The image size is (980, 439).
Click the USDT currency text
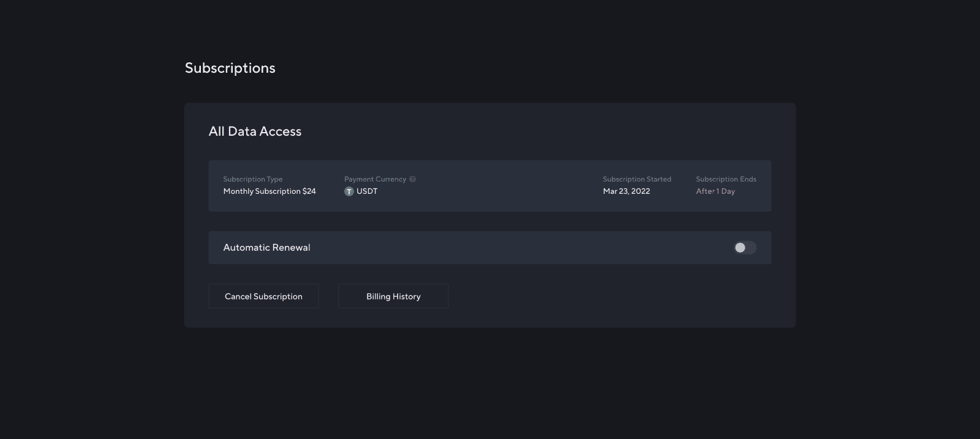pos(367,191)
